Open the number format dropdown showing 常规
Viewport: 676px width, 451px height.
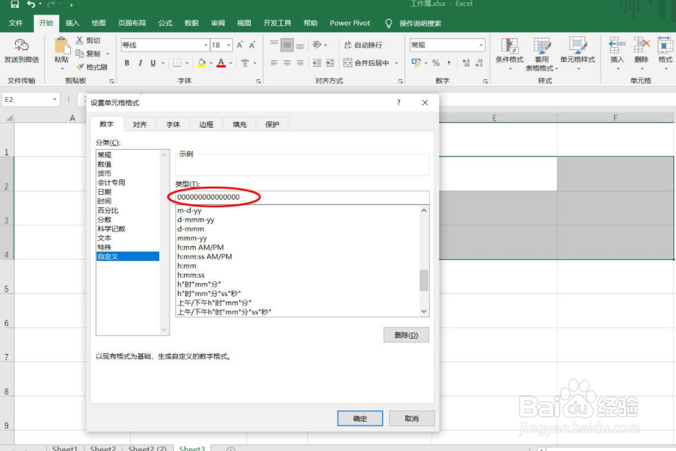pyautogui.click(x=481, y=45)
